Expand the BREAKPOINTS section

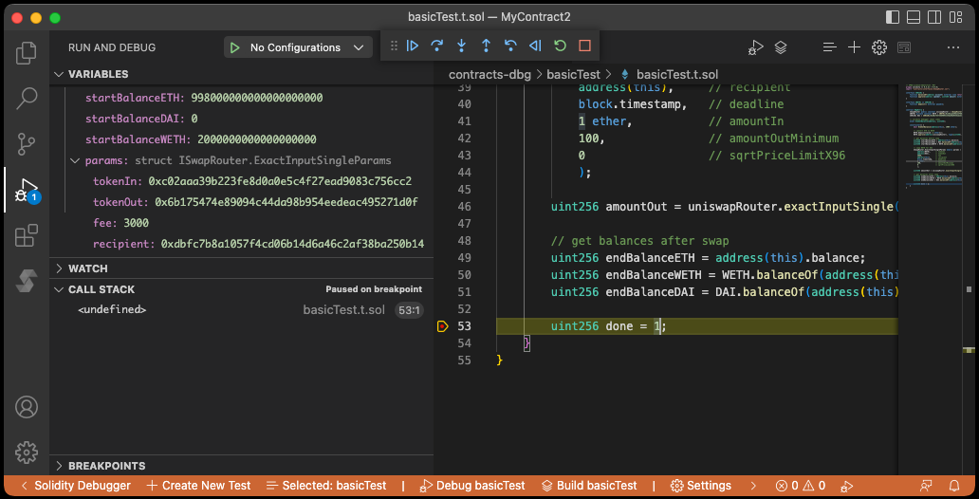[106, 466]
